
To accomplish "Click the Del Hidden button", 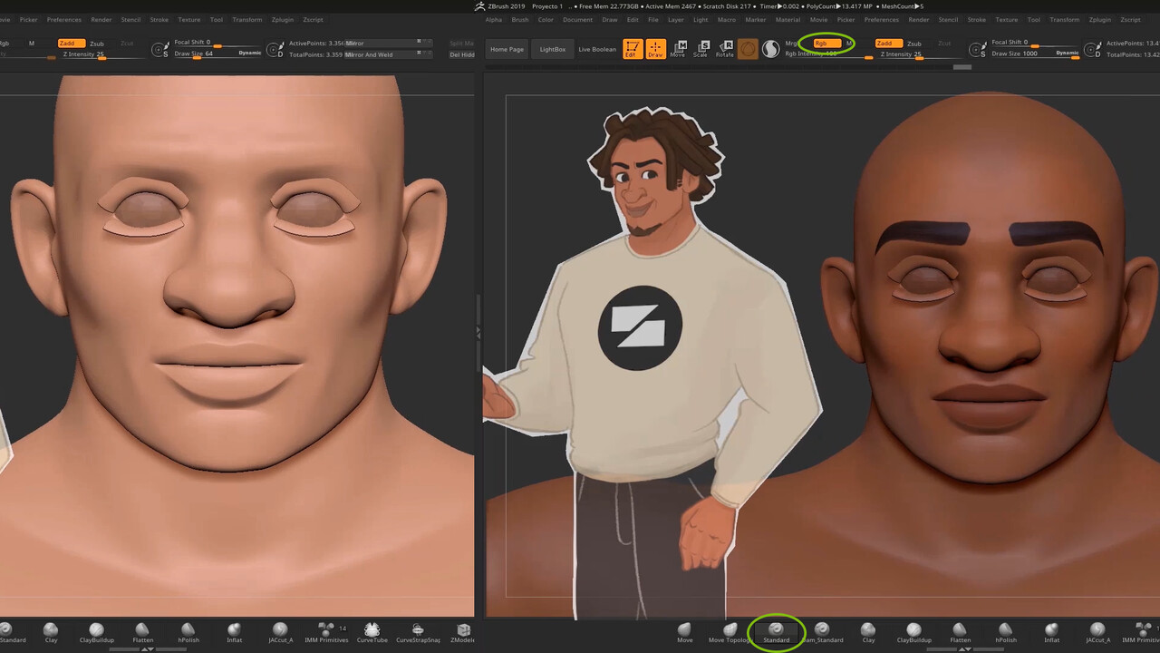I will (x=462, y=54).
